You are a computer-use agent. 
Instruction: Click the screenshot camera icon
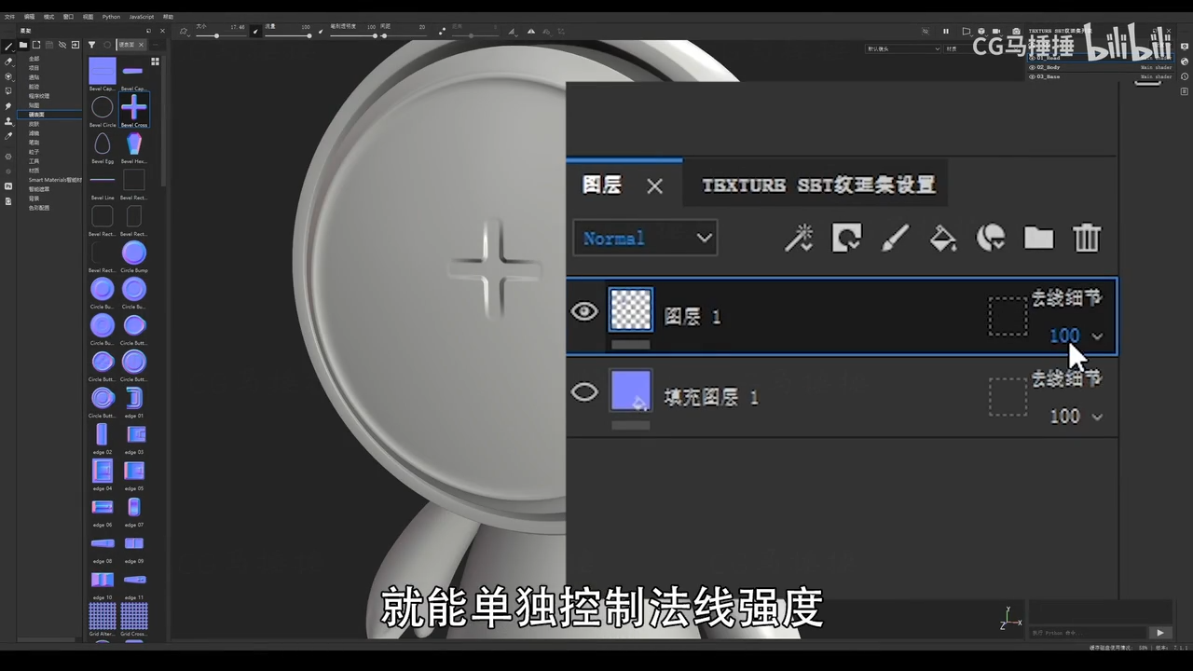[1016, 31]
